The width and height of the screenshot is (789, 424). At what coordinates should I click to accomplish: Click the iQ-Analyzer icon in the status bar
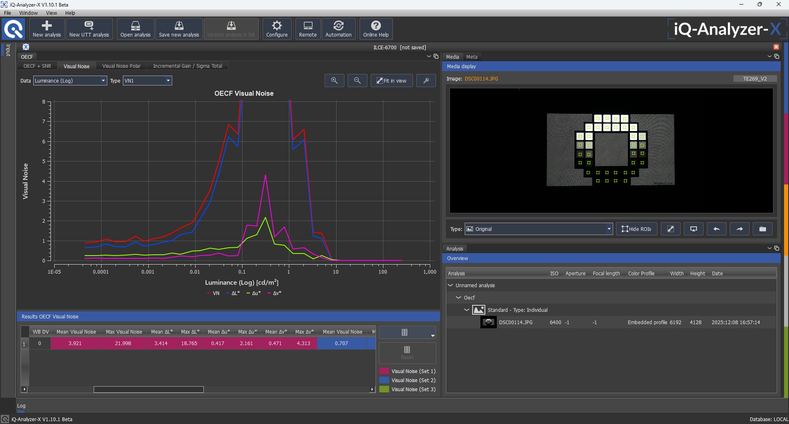click(5, 419)
